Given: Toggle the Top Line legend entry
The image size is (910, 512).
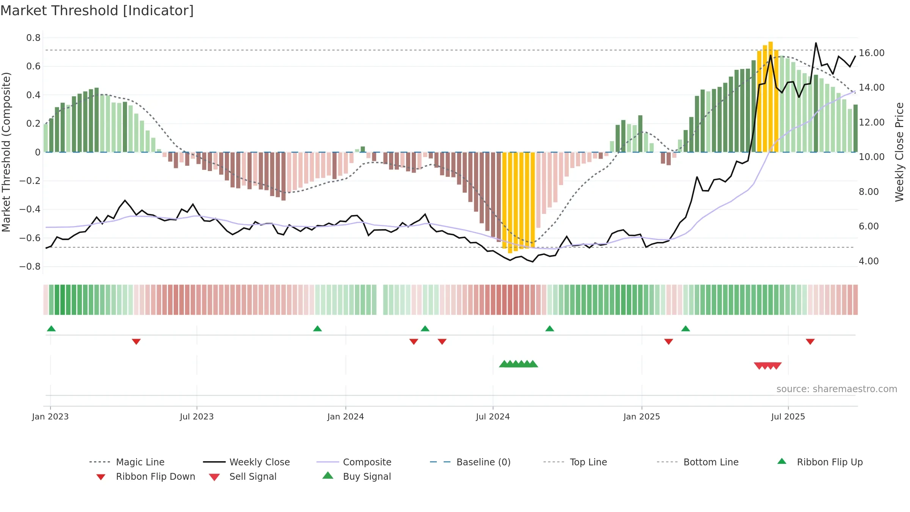Looking at the screenshot, I should click(575, 462).
